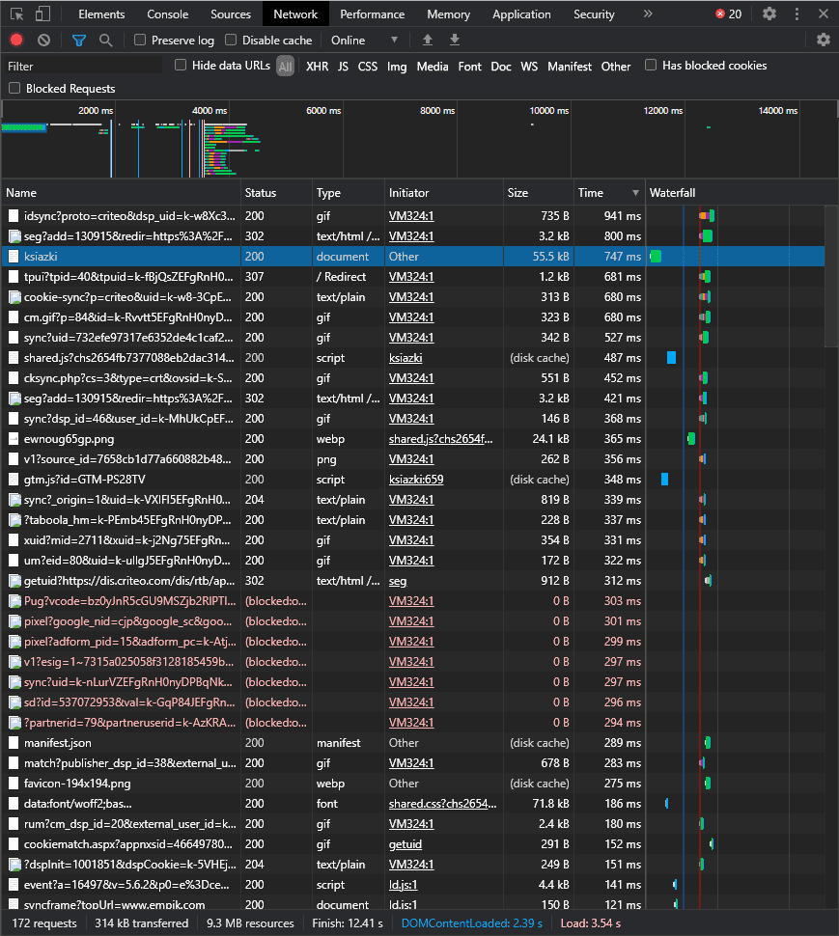This screenshot has height=936, width=839.
Task: Click icon of data:font/woff2 row
Action: 14,804
